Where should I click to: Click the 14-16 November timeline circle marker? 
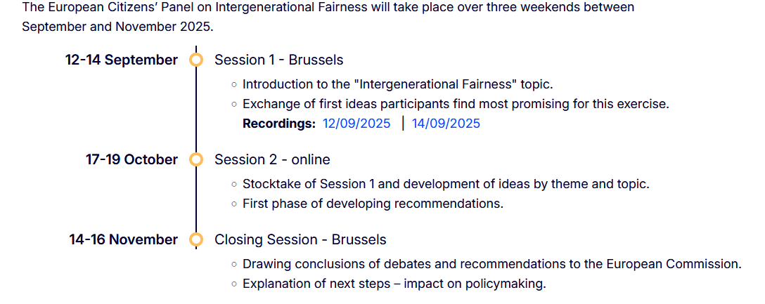pos(196,240)
